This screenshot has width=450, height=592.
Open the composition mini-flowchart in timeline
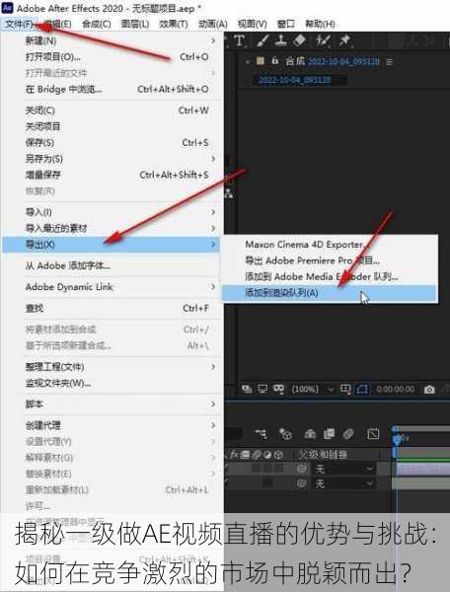[261, 434]
